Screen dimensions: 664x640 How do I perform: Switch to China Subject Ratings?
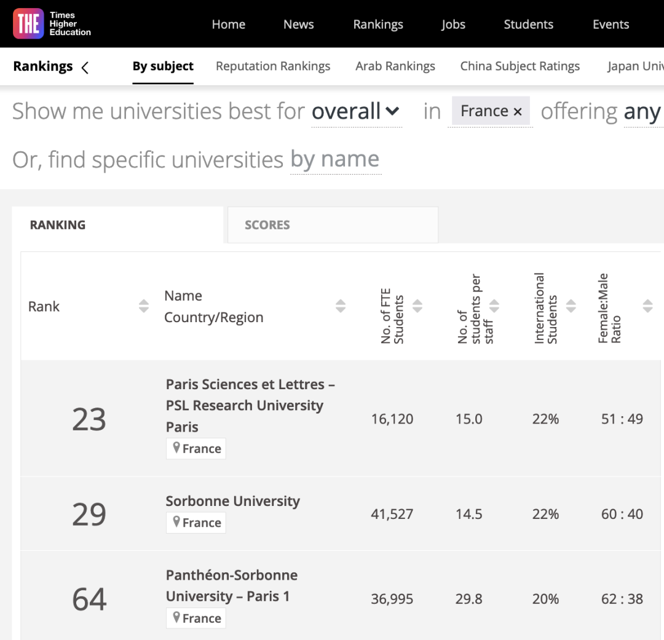[520, 66]
